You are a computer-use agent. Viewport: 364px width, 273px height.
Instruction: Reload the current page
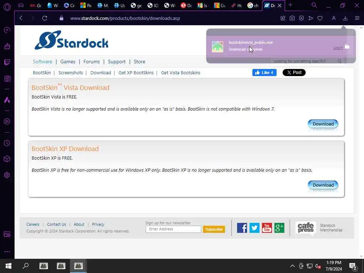point(45,18)
